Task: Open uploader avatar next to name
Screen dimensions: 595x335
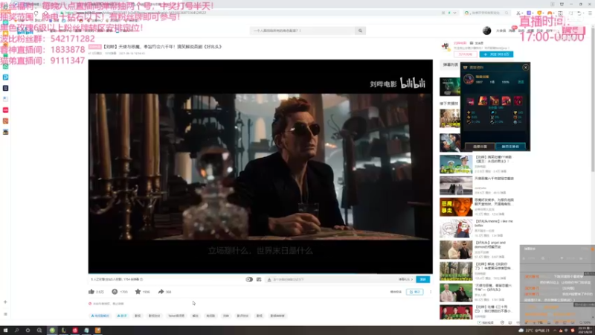Action: pos(446,47)
